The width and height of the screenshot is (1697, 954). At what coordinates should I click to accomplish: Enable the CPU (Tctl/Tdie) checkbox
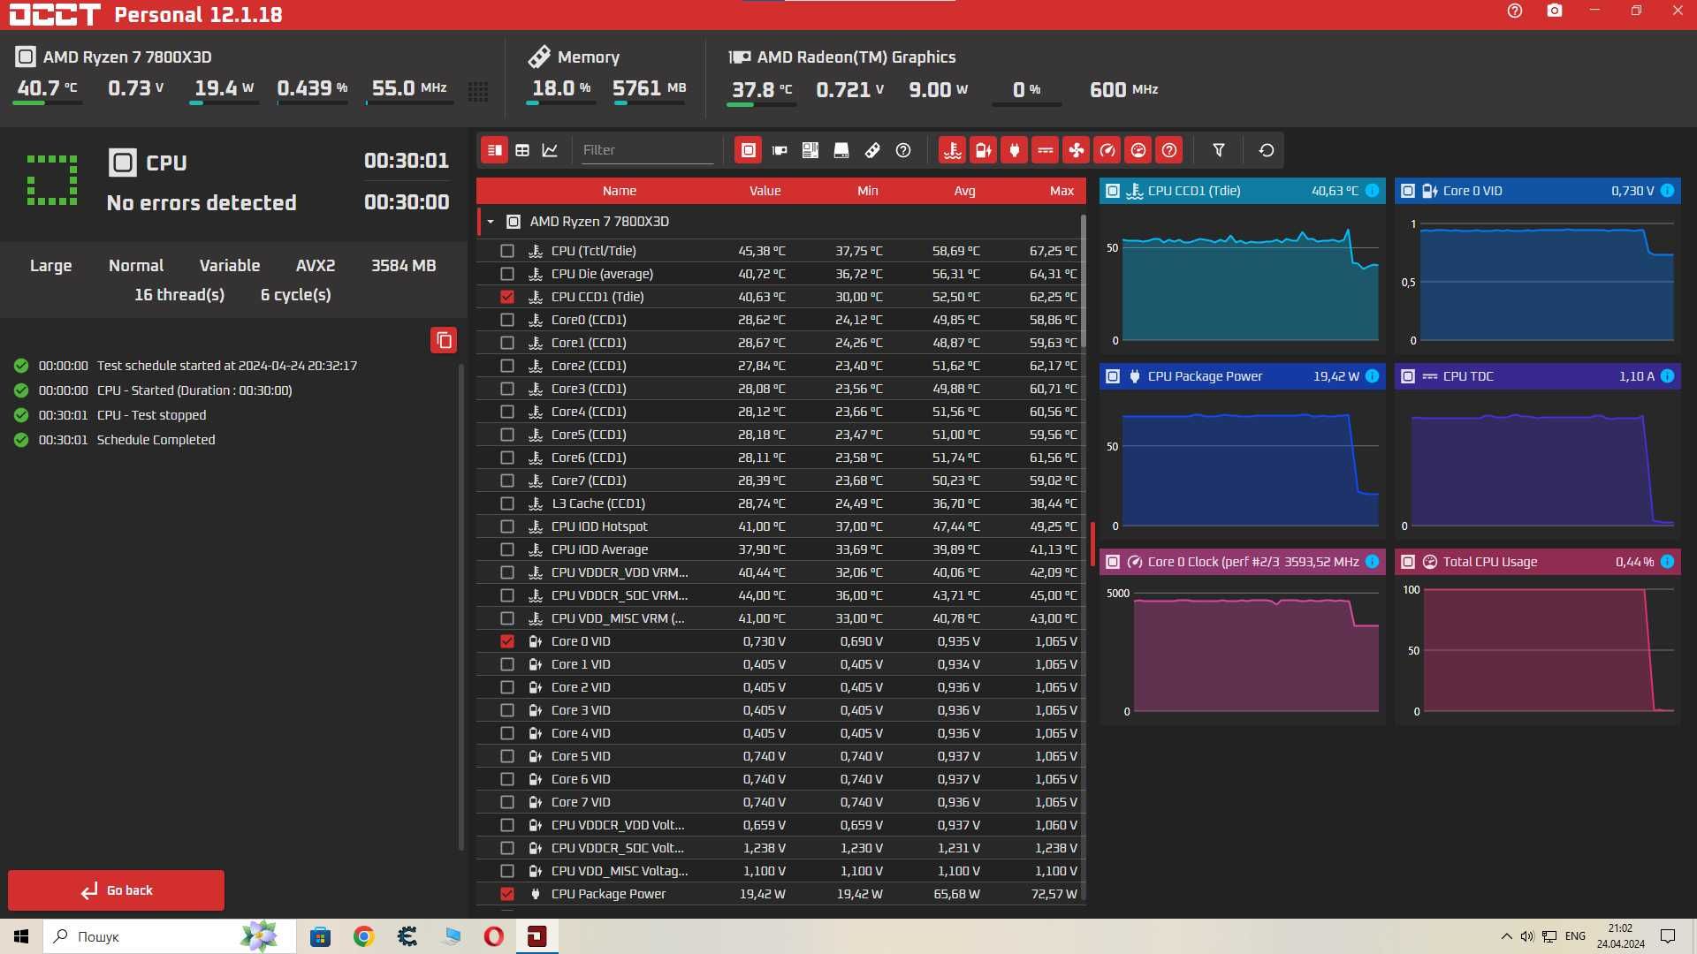[x=507, y=251]
